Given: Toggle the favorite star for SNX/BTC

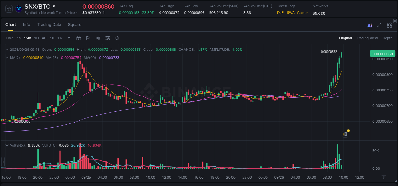Looking at the screenshot, I should [9, 9].
